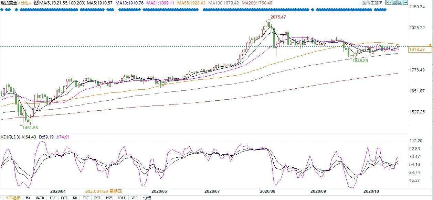Click the 1918.23 current price tag
433x200 pixels.
click(x=416, y=49)
